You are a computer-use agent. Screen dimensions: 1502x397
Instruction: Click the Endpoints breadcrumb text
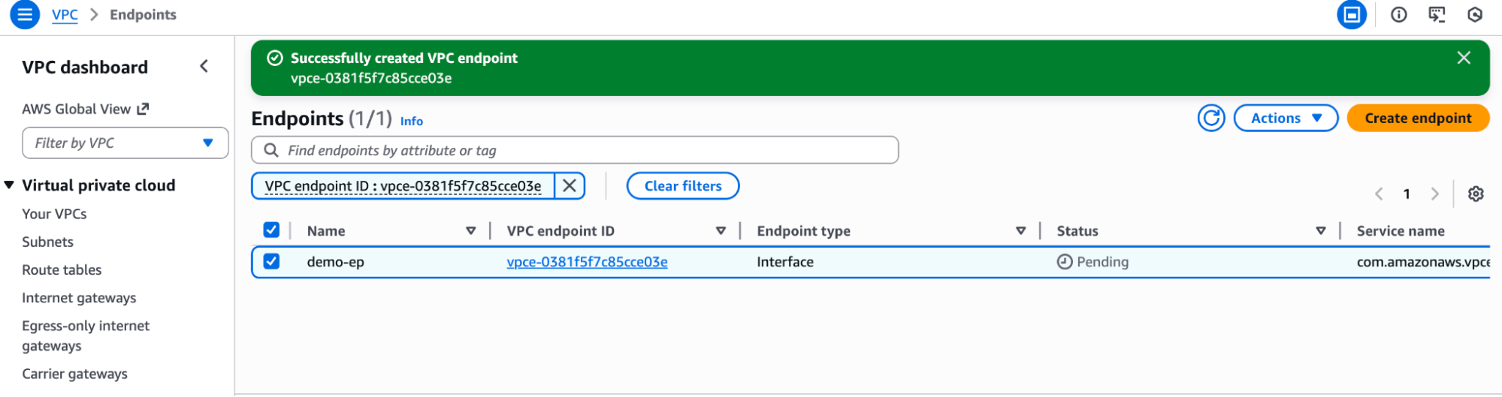point(143,14)
